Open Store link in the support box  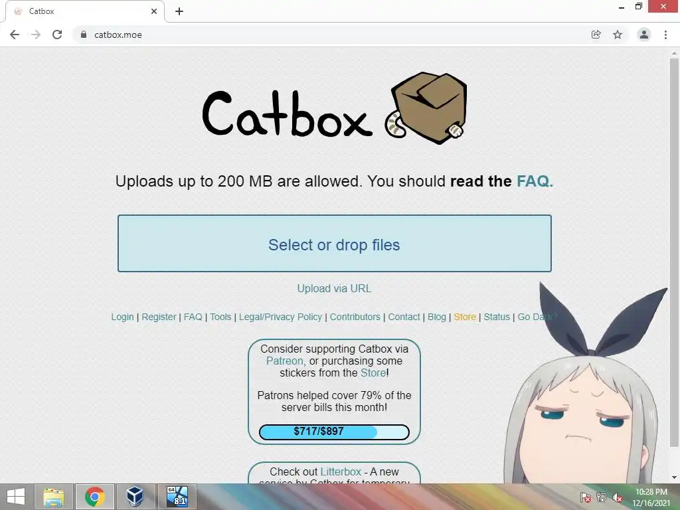373,373
